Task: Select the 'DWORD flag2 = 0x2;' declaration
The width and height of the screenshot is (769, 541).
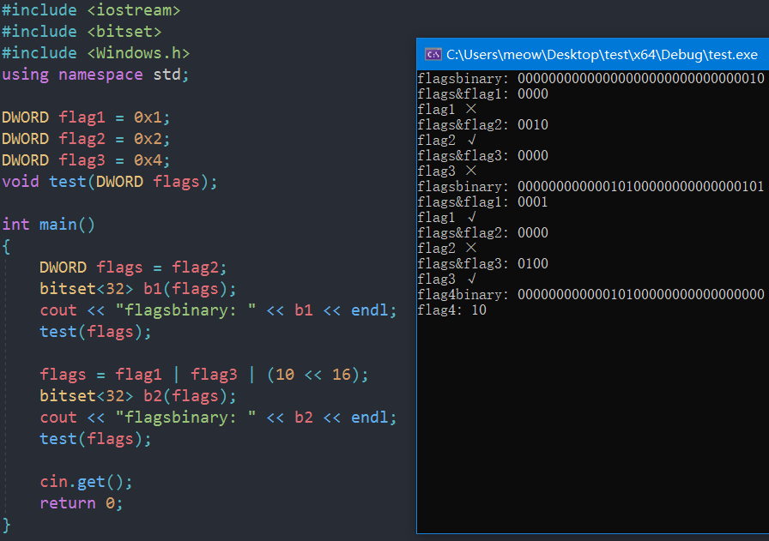Action: click(x=86, y=139)
